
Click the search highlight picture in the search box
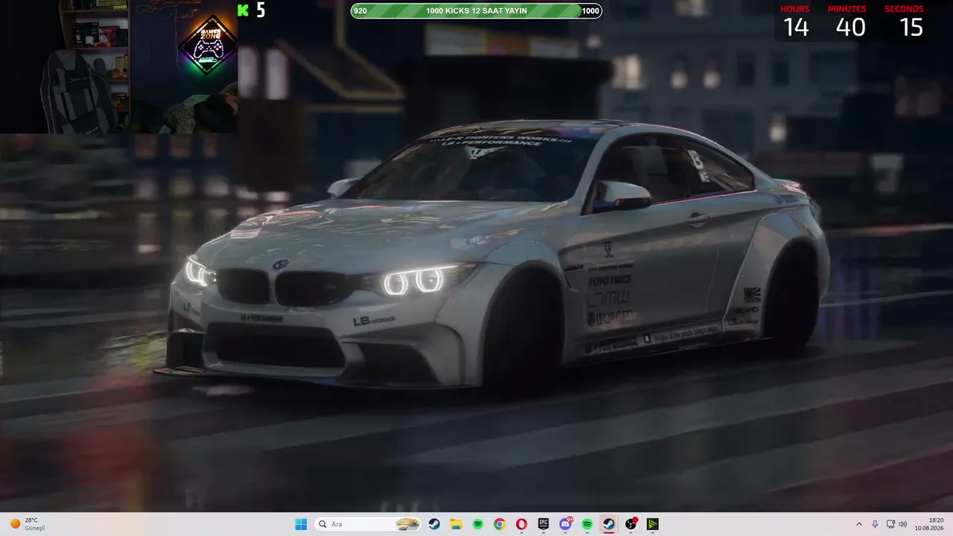[x=407, y=524]
